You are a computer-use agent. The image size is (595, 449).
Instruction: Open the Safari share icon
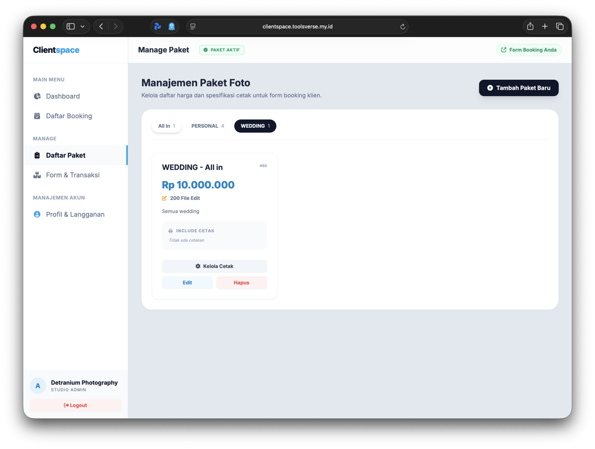tap(530, 26)
